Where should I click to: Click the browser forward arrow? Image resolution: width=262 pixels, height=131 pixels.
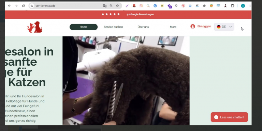(16, 6)
